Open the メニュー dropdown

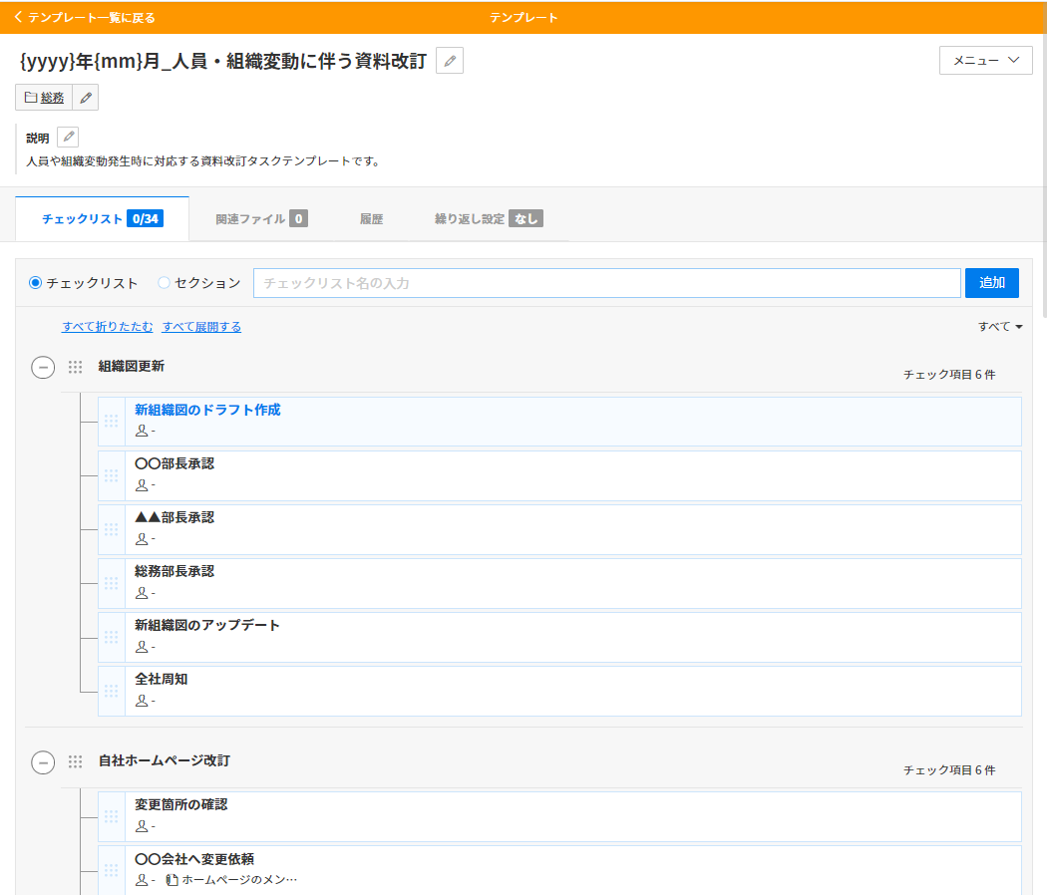[x=985, y=60]
